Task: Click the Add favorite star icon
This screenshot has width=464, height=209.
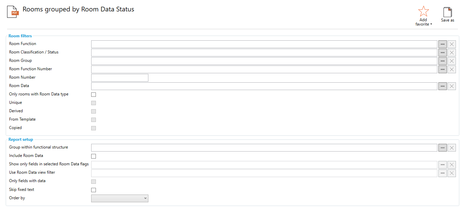Action: 423,11
